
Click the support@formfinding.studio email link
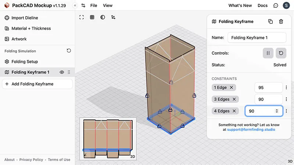tap(251, 130)
